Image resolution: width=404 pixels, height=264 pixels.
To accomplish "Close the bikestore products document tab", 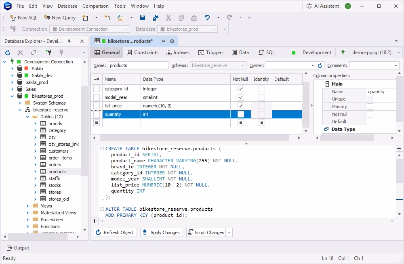I will pyautogui.click(x=172, y=41).
